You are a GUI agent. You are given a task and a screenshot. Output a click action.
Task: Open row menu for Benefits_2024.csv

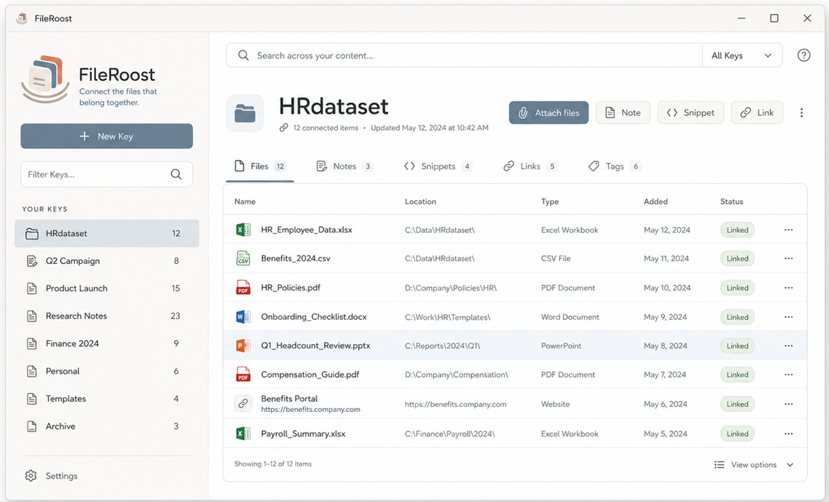[x=788, y=258]
